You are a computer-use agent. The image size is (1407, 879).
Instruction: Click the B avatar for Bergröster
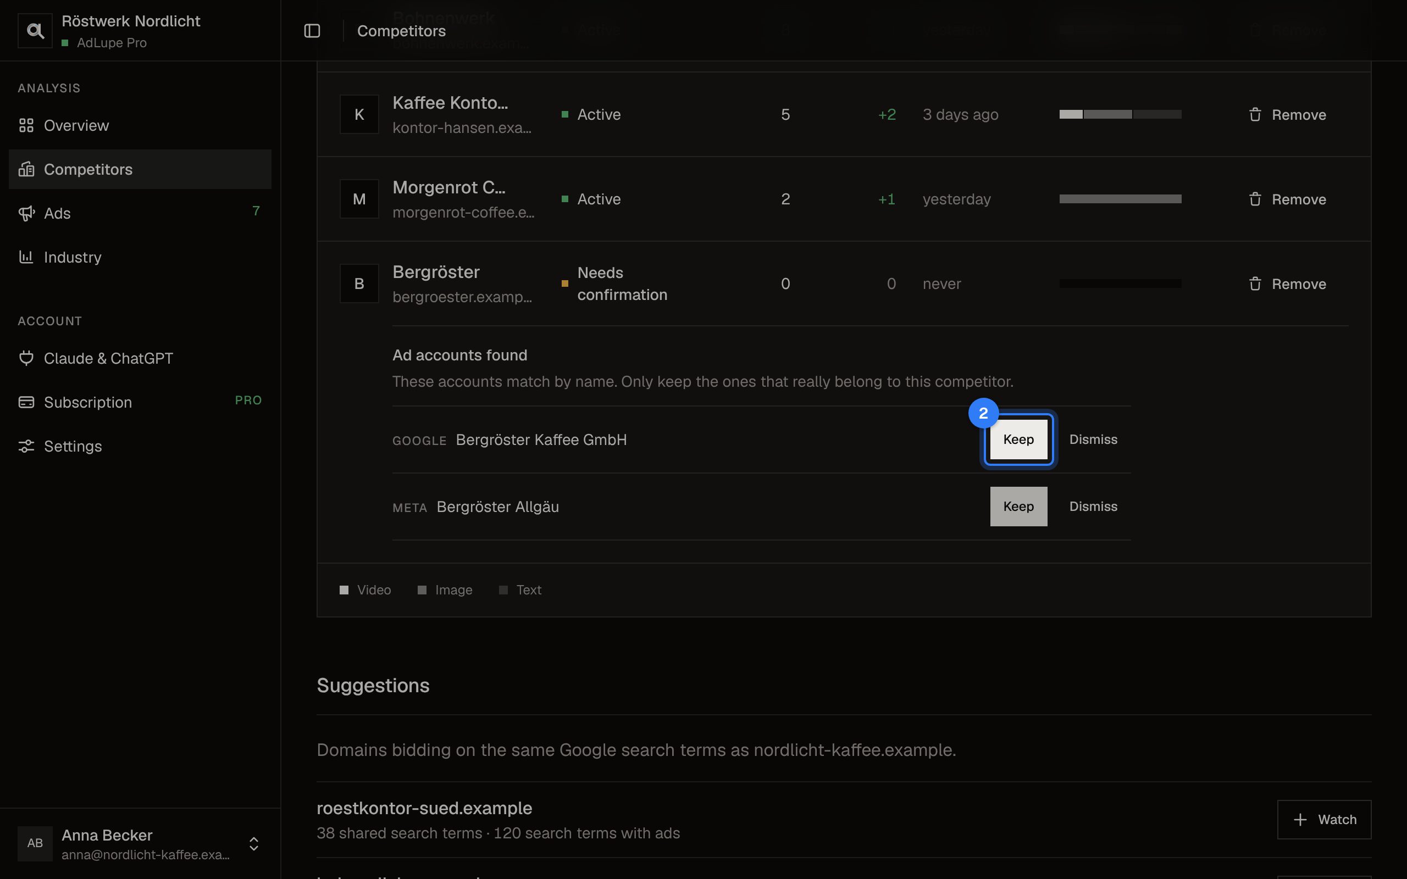tap(359, 283)
